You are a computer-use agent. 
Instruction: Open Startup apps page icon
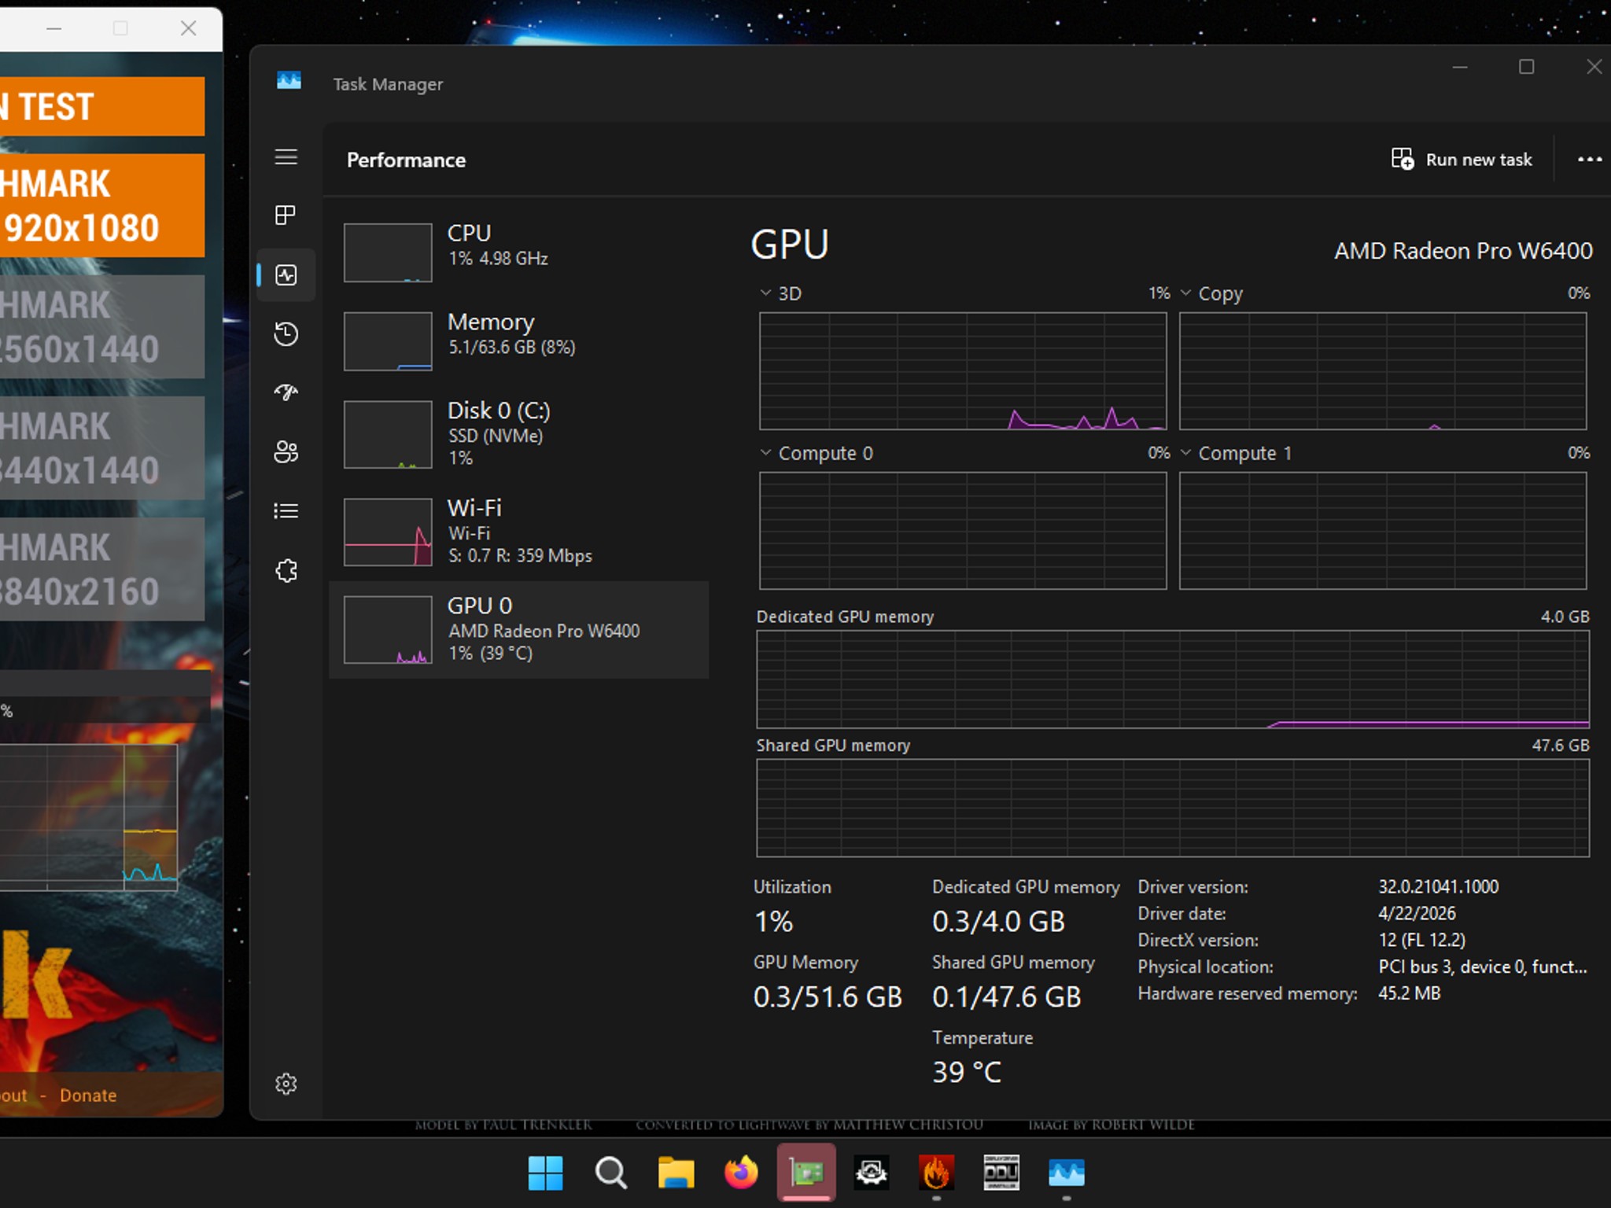(286, 392)
